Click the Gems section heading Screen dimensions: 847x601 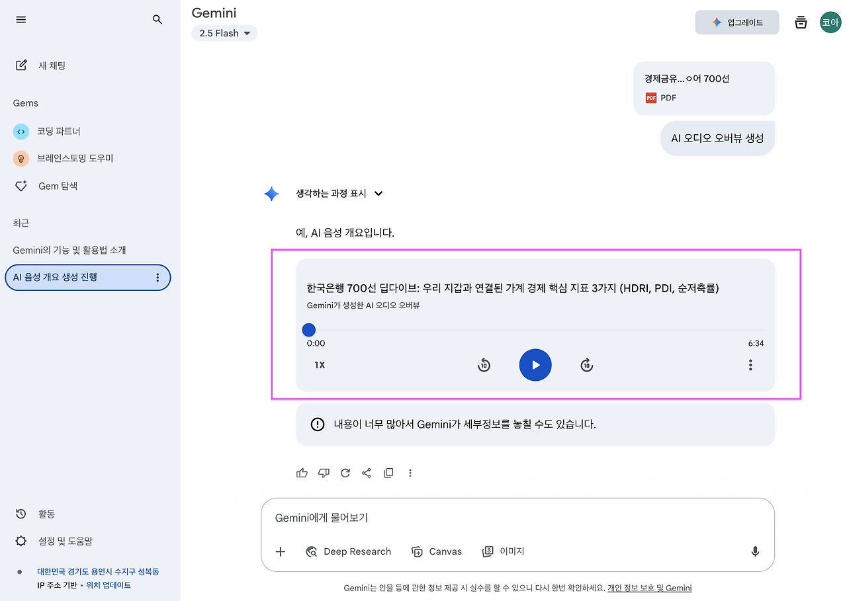click(x=26, y=103)
